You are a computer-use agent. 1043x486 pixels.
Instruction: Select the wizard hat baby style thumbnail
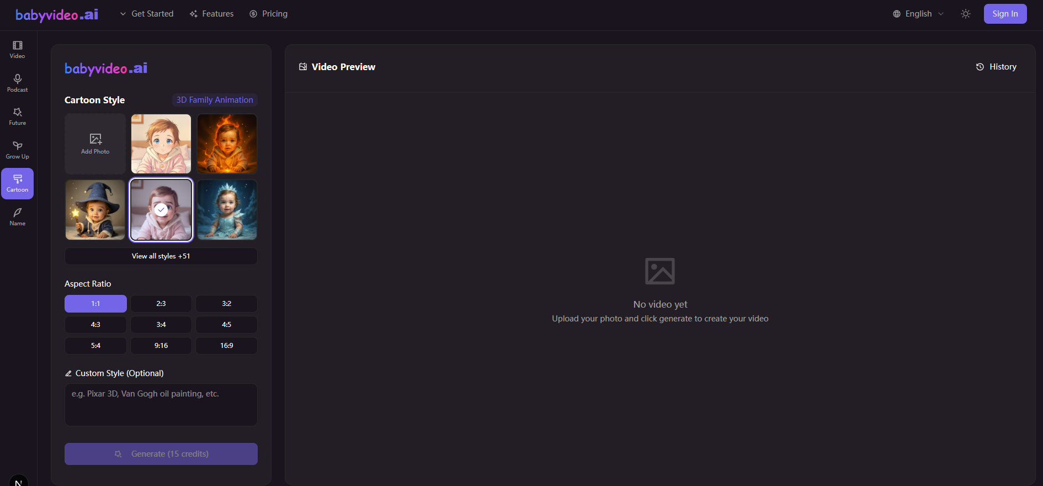(95, 210)
